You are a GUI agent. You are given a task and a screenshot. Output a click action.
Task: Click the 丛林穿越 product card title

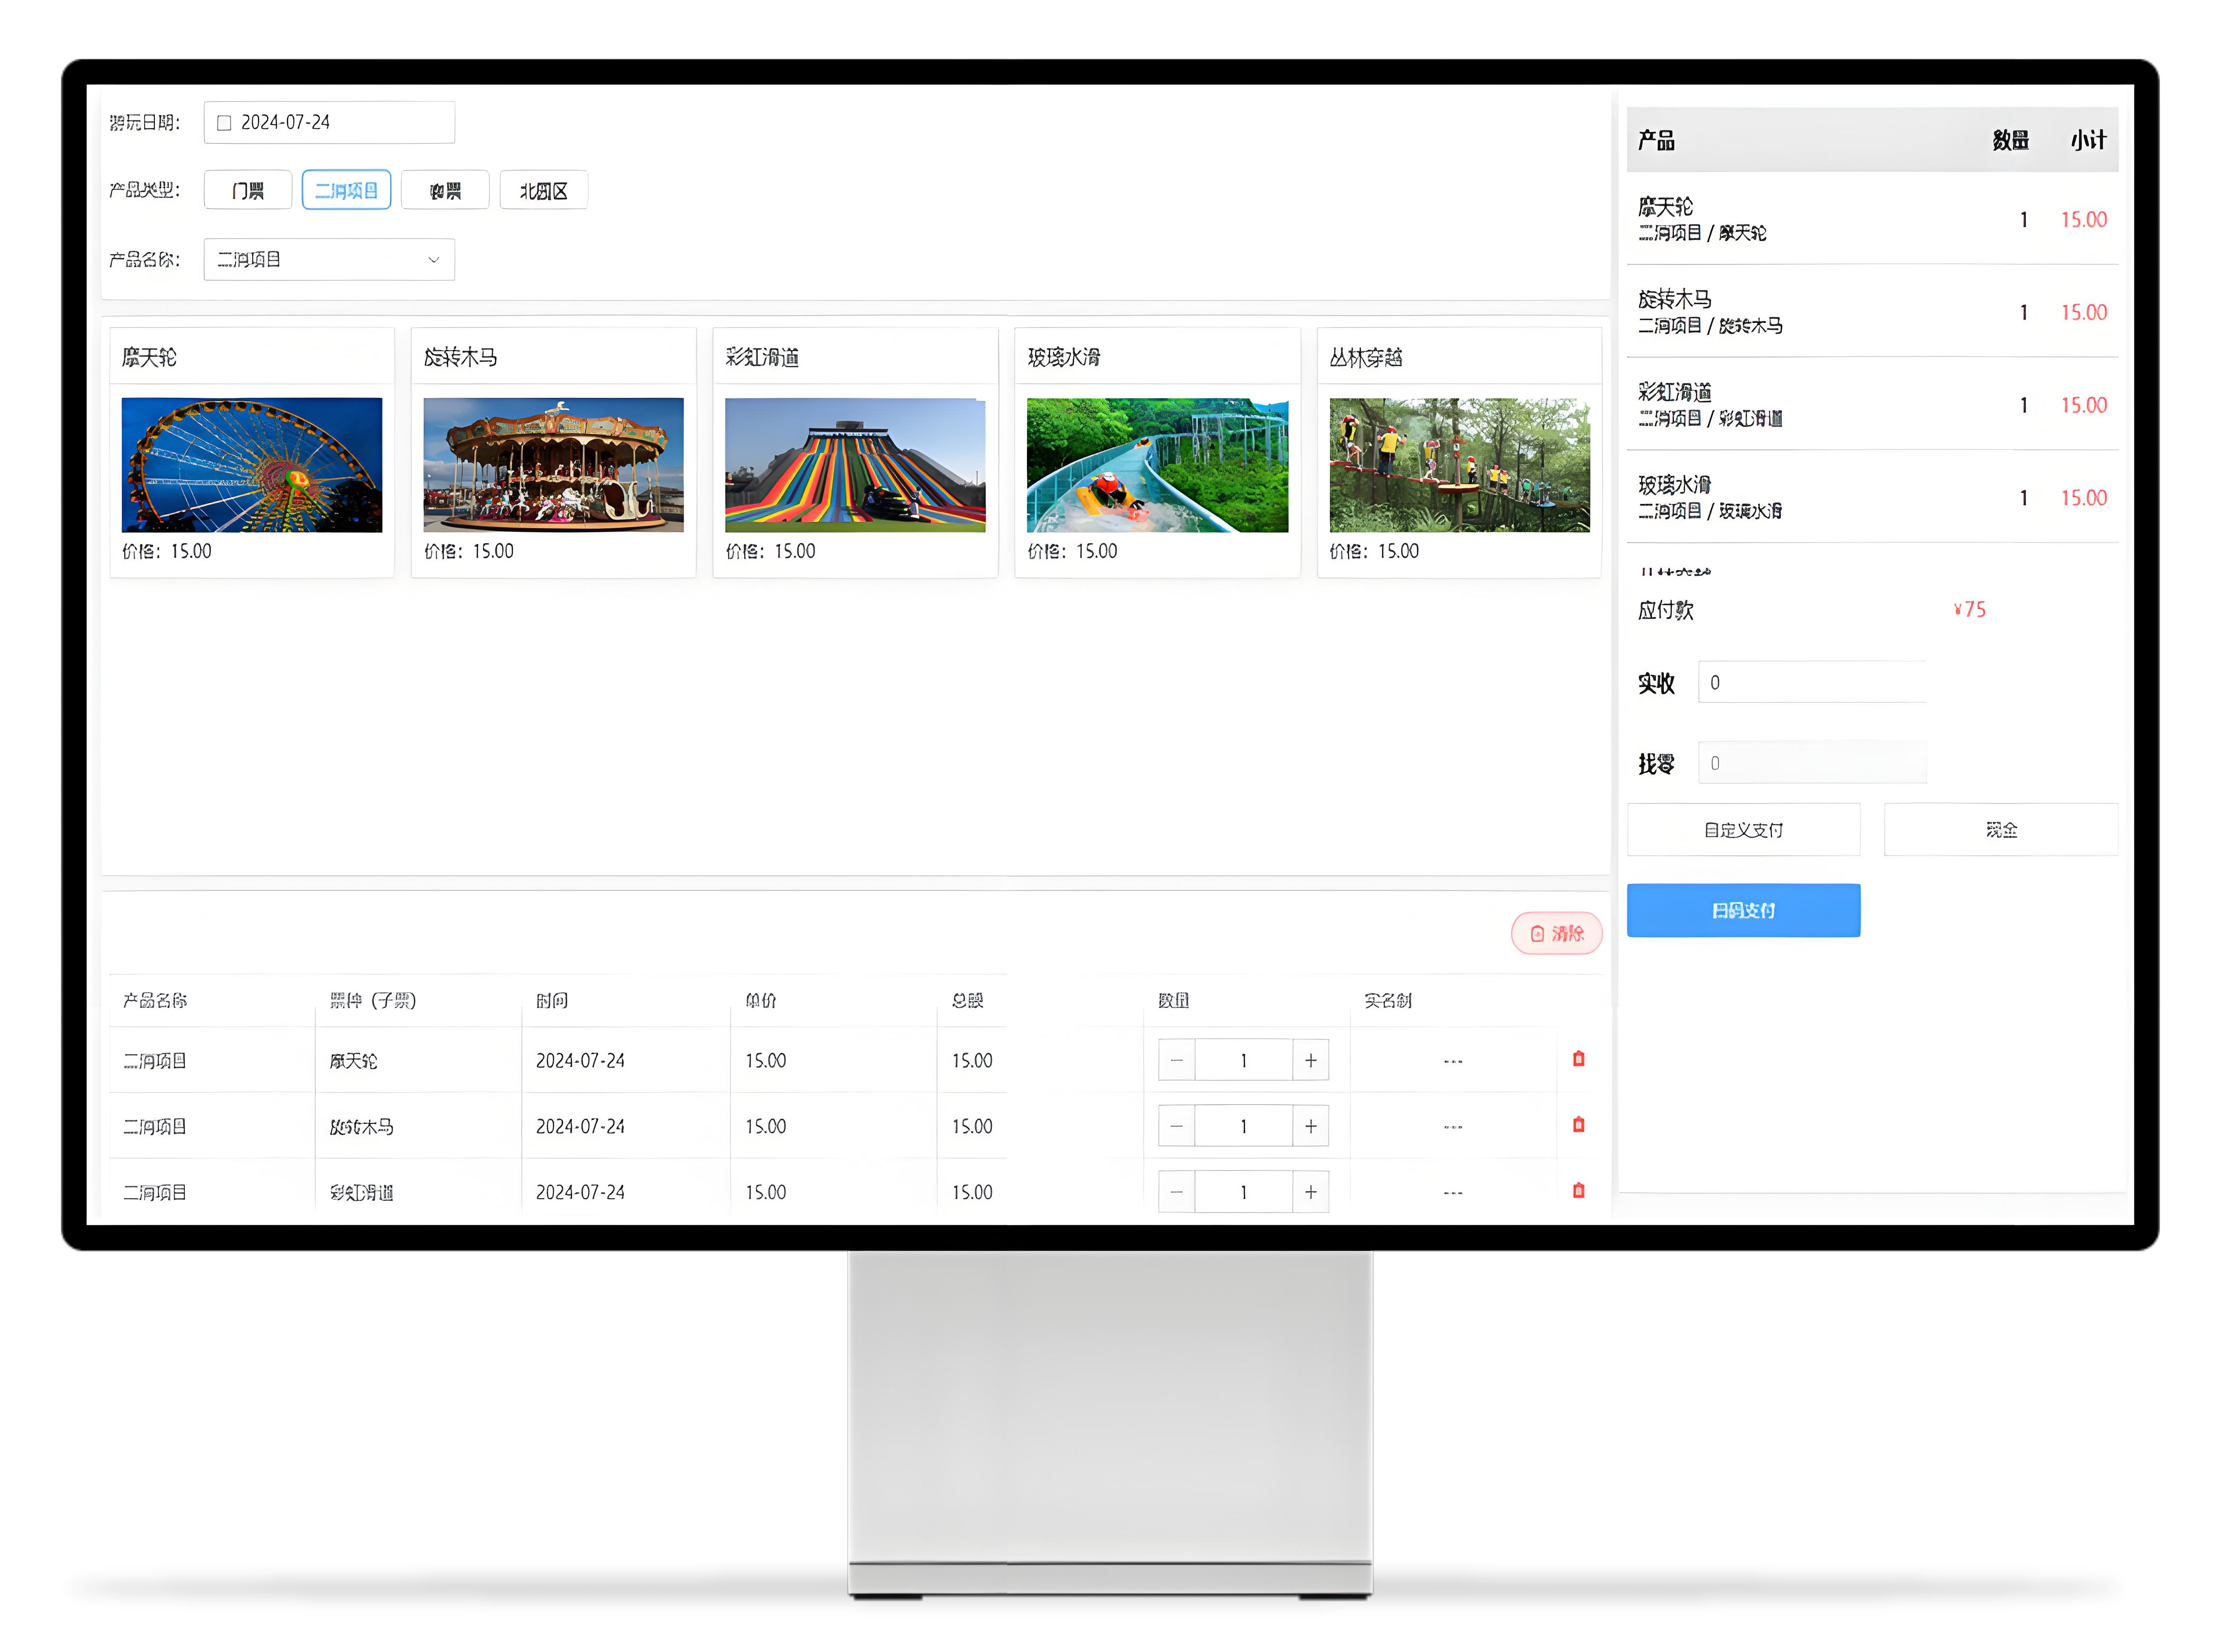click(x=1366, y=357)
